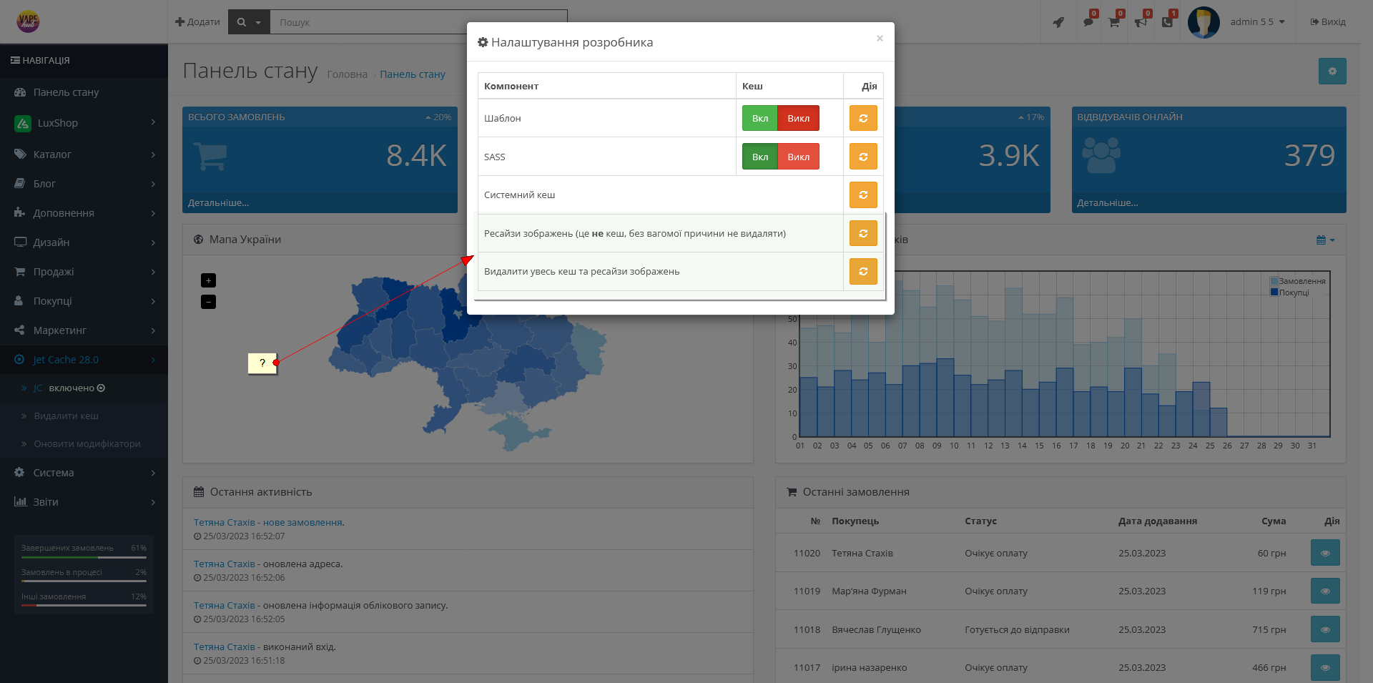
Task: Click the Вихід logout link
Action: 1328,22
